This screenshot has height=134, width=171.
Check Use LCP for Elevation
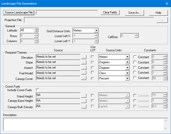[92, 57]
